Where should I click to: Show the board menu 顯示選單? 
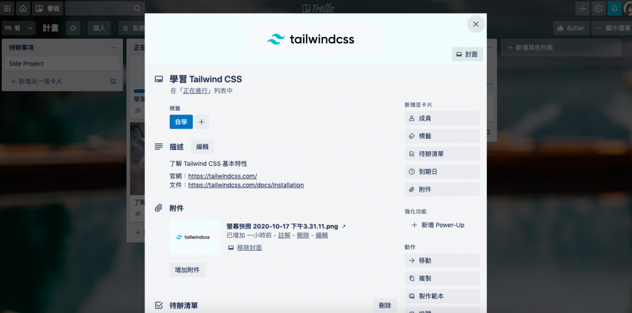point(612,28)
